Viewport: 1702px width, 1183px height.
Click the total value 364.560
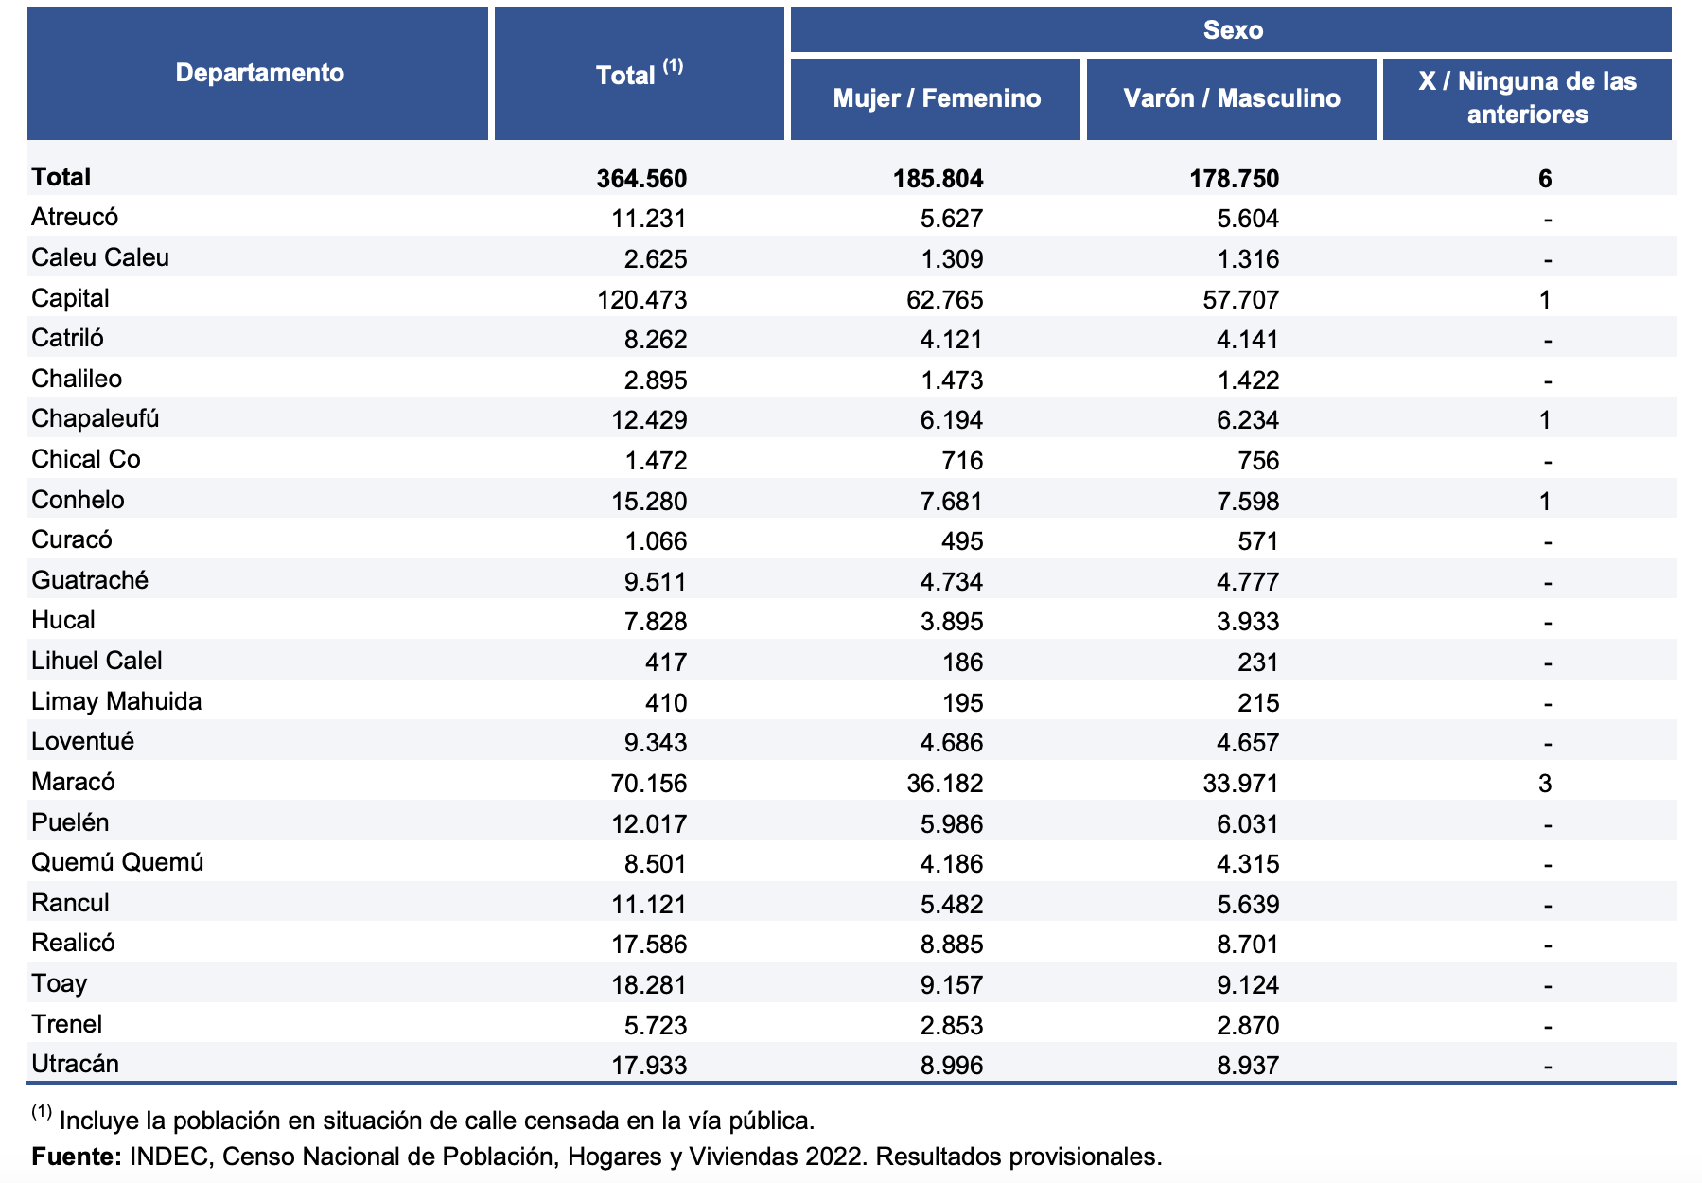pyautogui.click(x=641, y=179)
